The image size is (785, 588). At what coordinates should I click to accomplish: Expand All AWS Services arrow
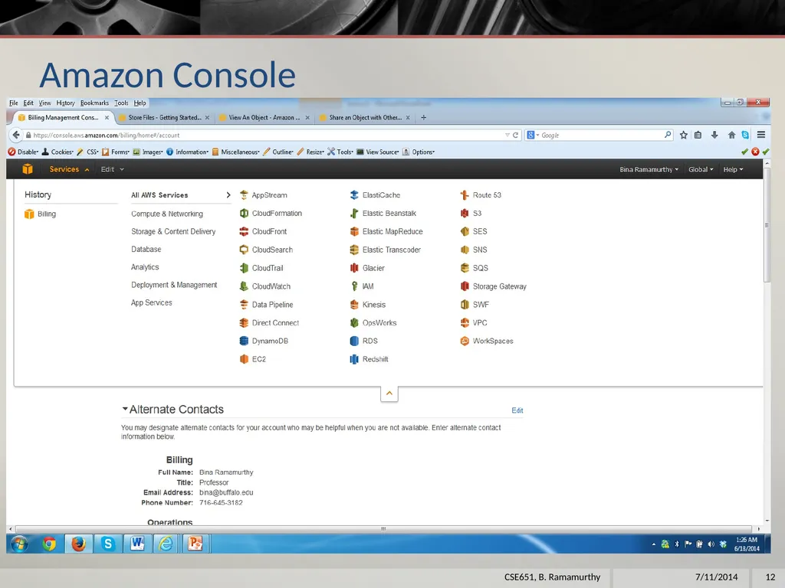click(x=228, y=195)
